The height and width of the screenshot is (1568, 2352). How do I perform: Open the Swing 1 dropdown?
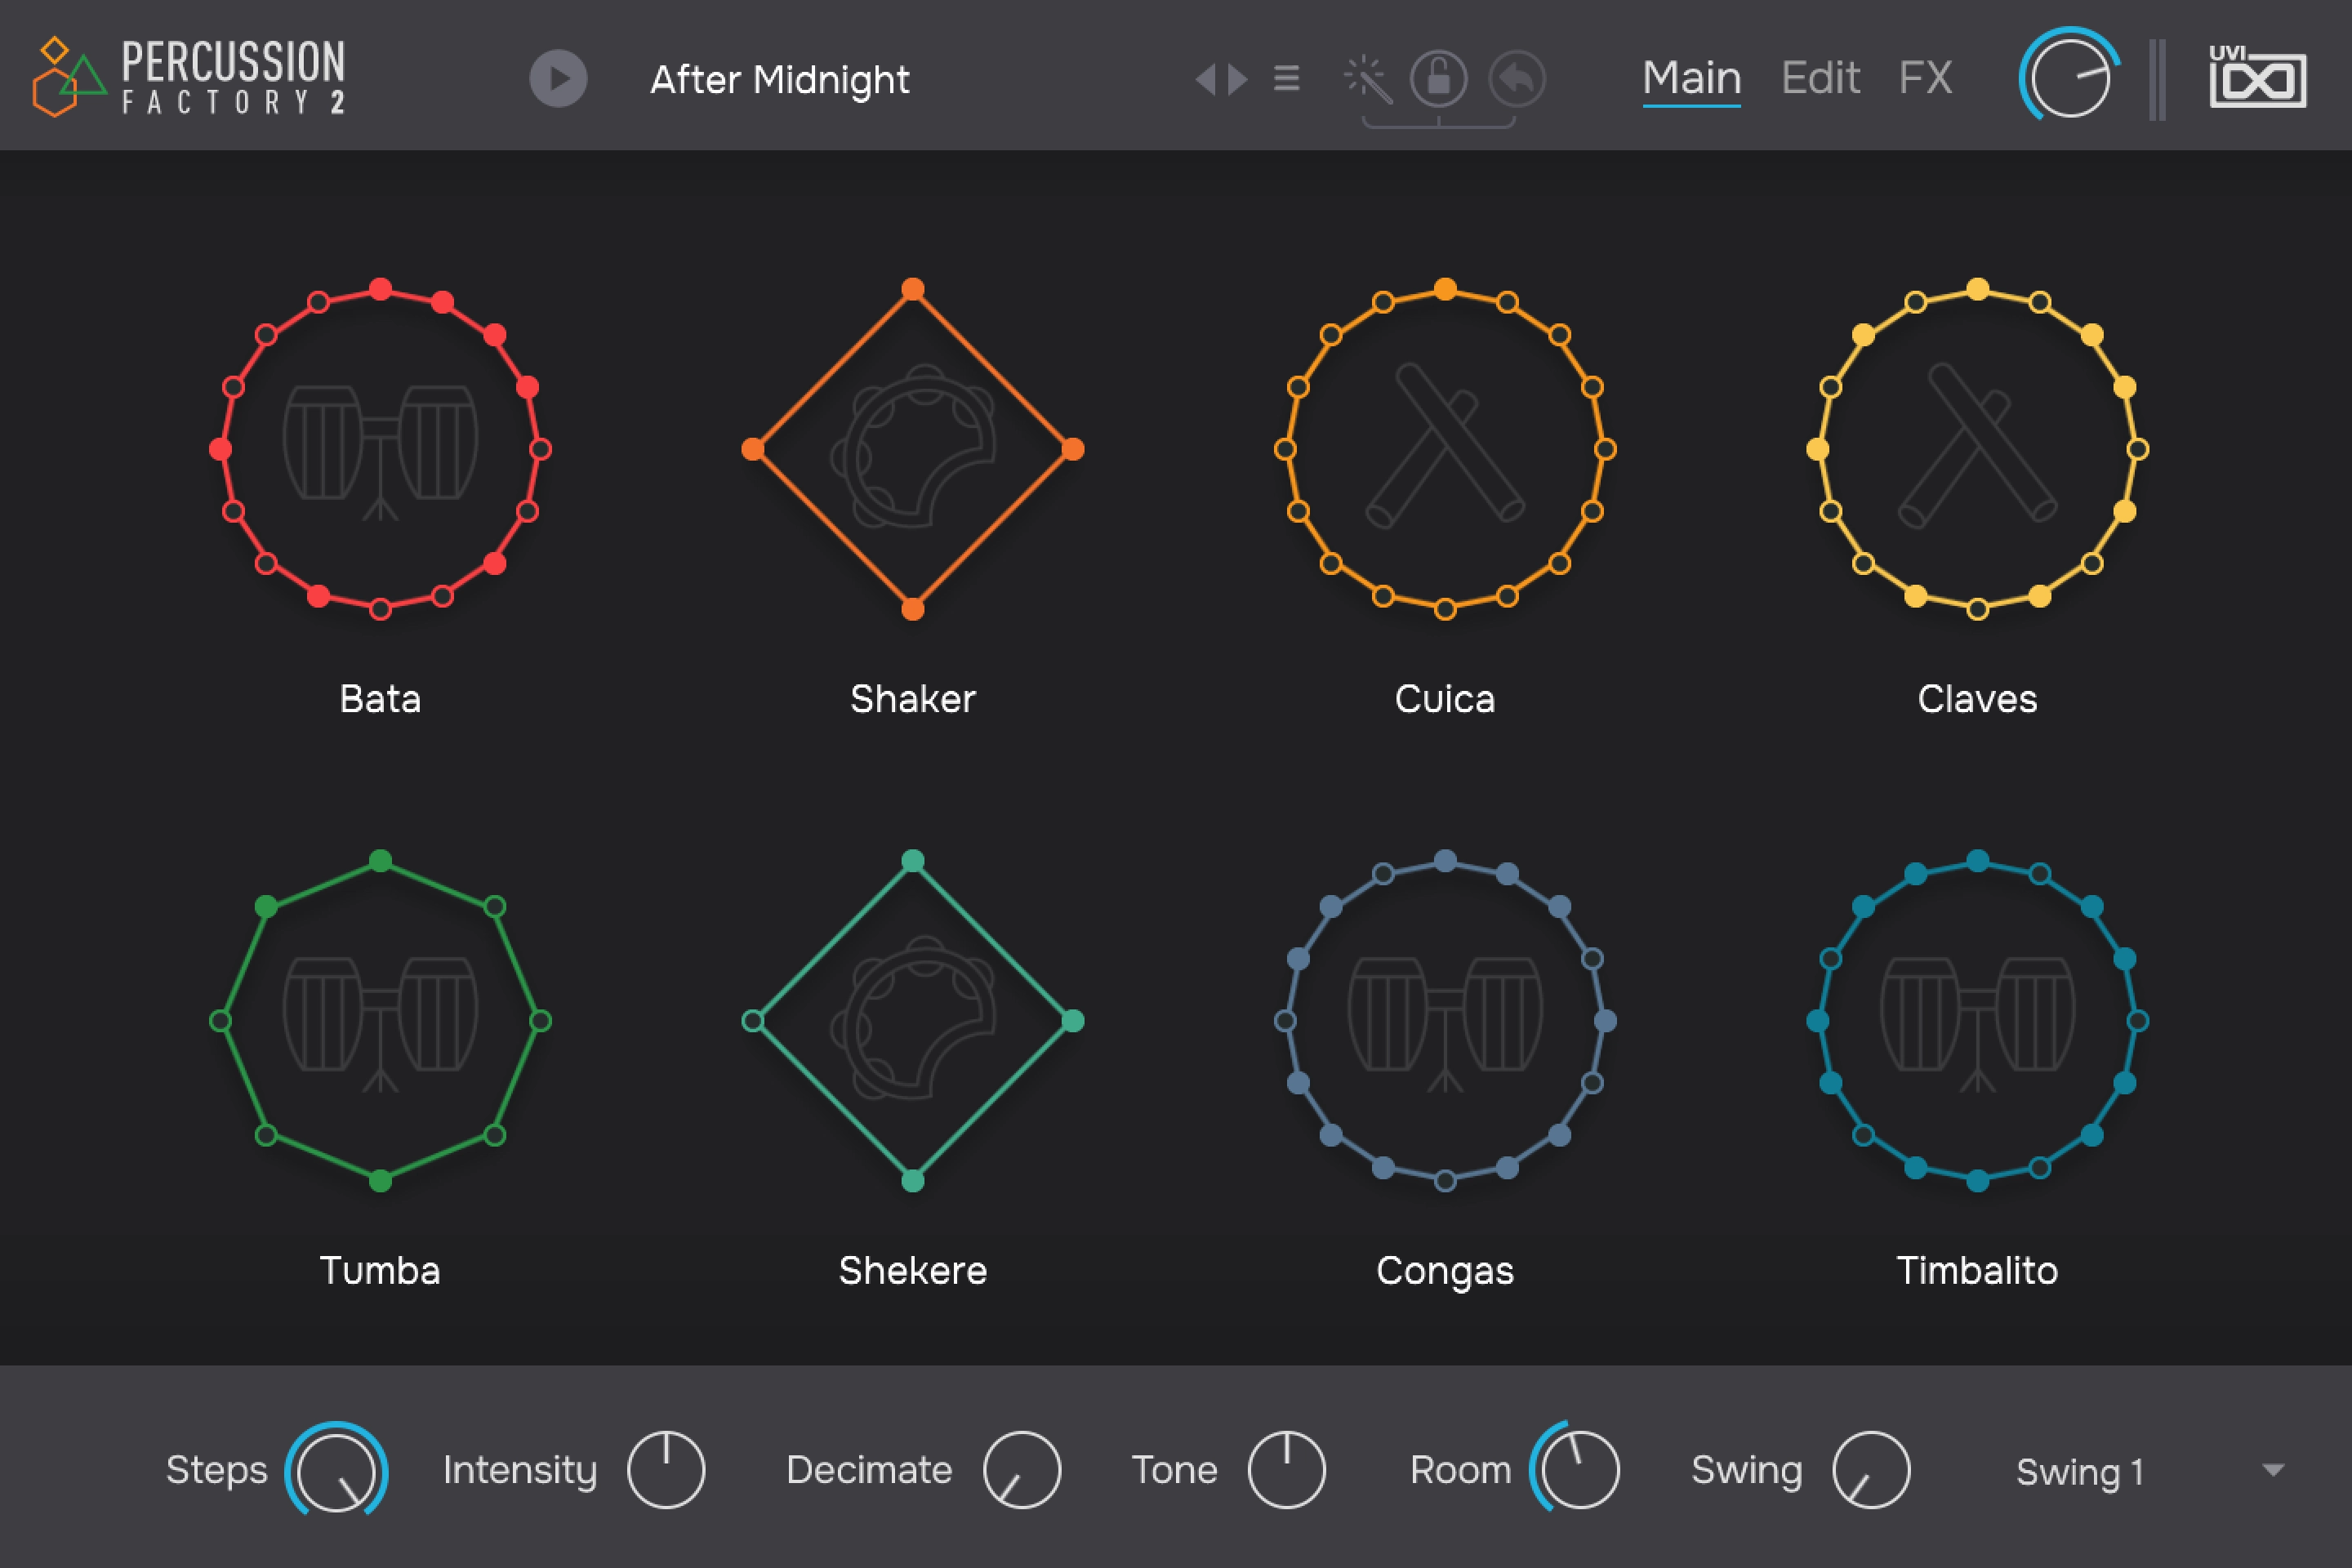coord(2080,1470)
